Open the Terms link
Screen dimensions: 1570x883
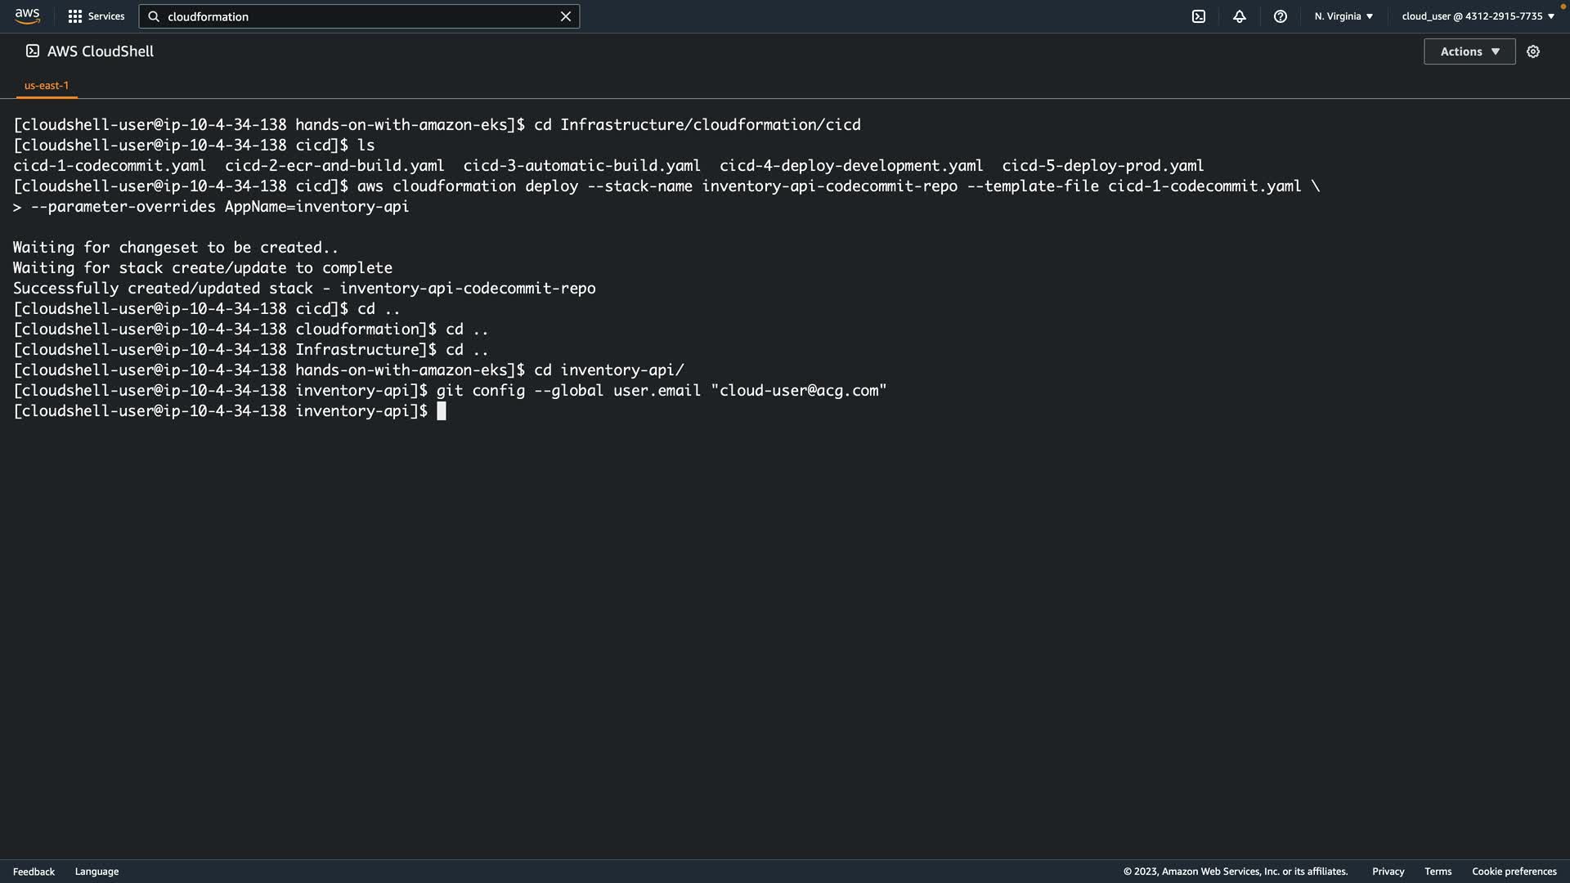(x=1438, y=872)
